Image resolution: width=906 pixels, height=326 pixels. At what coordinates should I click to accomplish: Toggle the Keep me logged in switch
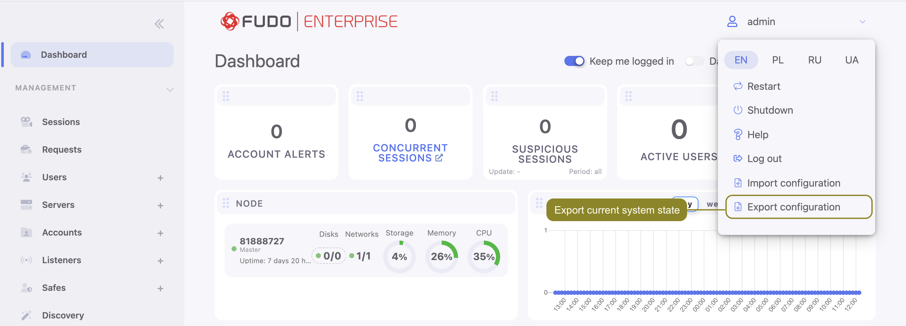574,61
